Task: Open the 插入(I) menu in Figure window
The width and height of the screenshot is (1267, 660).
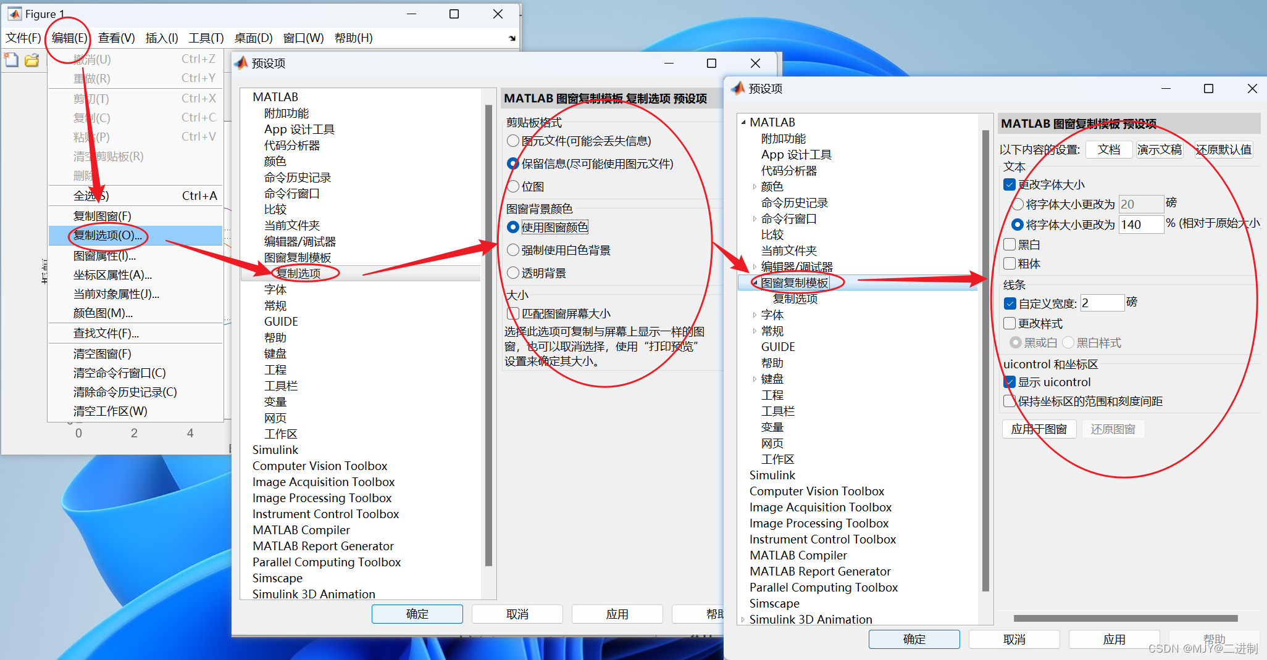Action: [x=162, y=38]
